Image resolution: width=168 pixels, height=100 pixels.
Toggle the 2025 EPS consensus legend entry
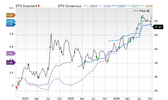[x=104, y=6]
